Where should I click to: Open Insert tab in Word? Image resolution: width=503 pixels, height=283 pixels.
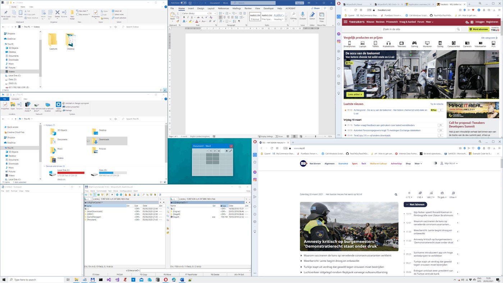191,8
